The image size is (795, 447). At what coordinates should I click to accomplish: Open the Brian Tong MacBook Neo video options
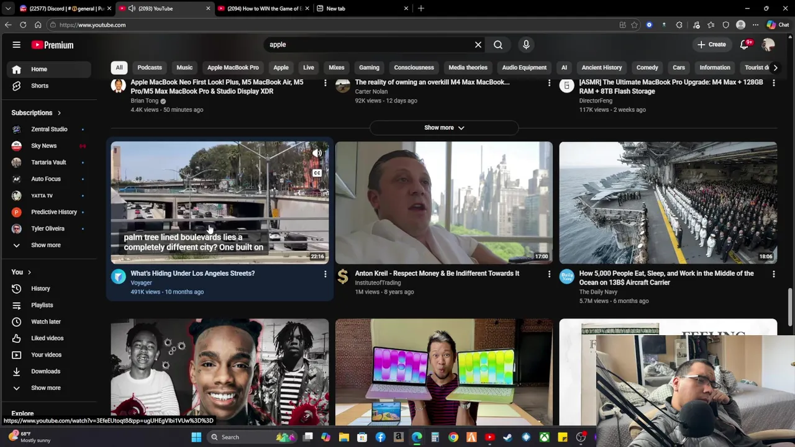[x=325, y=83]
